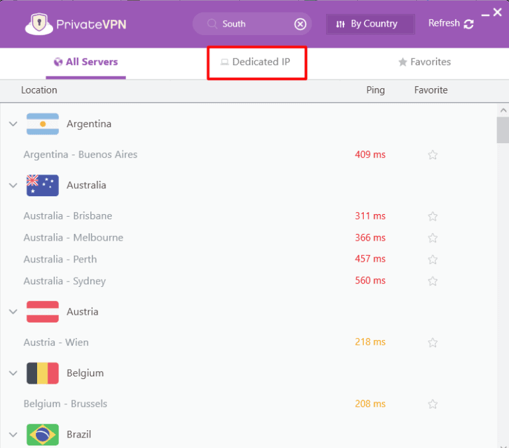Click sliders icon in By Country button
This screenshot has height=448, width=509.
(x=340, y=24)
